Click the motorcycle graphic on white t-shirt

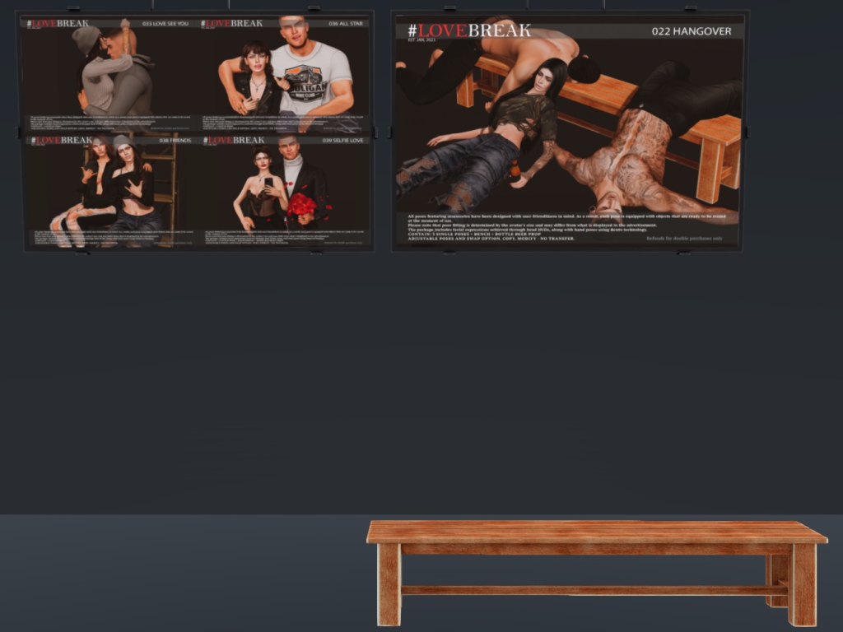click(x=304, y=77)
